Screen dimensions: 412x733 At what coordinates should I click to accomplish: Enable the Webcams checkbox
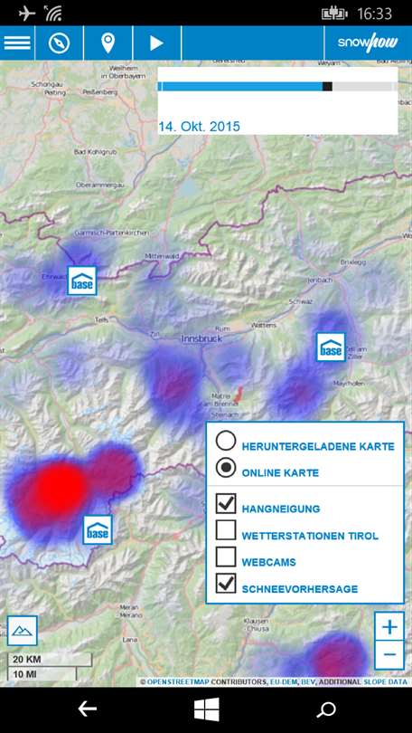click(x=226, y=557)
